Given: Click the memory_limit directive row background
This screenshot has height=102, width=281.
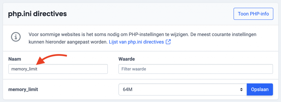Looking at the screenshot, I should pos(140,89).
